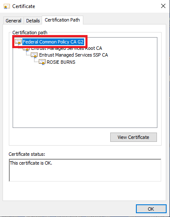The width and height of the screenshot is (170, 217).
Task: Close the Certificate dialog window
Action: 163,6
